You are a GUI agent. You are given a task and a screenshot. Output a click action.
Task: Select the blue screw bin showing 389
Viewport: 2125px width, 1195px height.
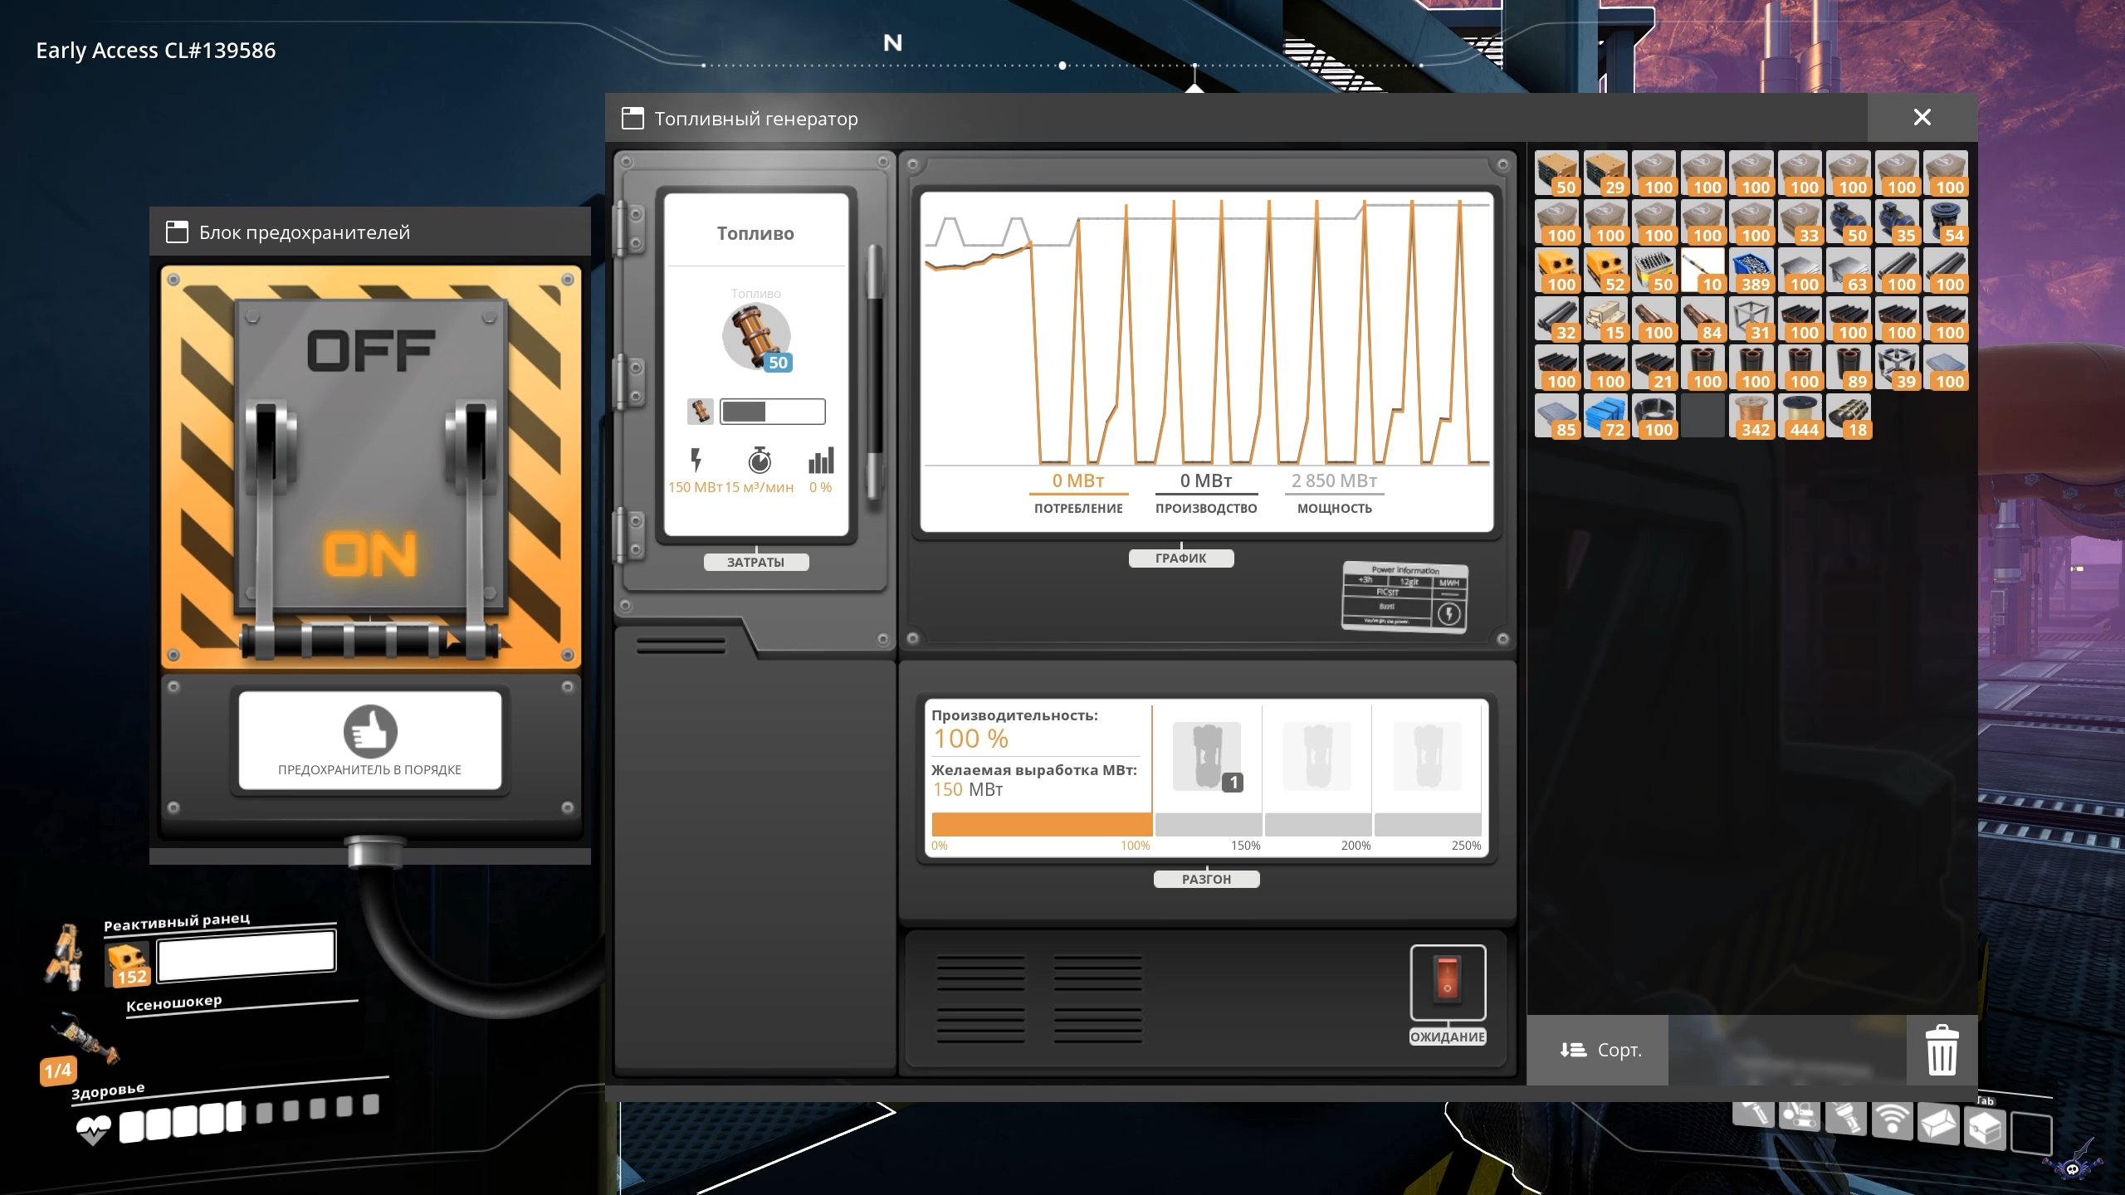(x=1751, y=271)
